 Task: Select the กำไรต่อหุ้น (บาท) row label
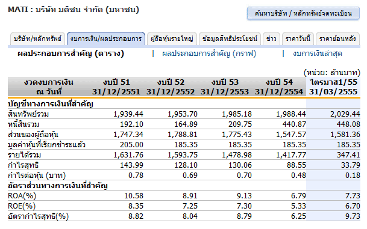[37, 176]
